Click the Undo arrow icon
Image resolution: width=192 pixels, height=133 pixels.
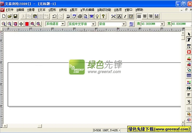point(55,16)
